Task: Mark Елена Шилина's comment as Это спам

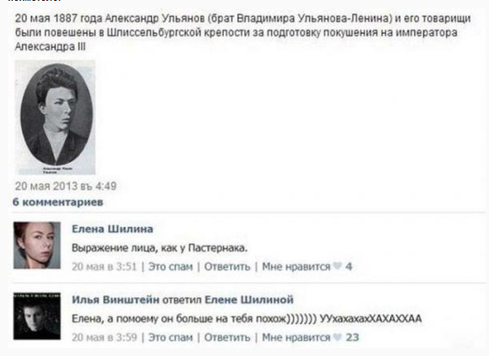Action: [x=171, y=267]
